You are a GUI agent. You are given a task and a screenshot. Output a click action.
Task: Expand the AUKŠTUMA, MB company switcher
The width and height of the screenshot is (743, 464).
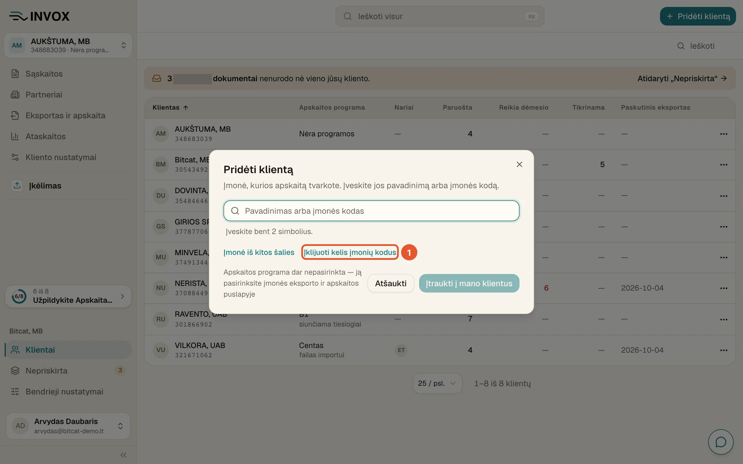(123, 46)
